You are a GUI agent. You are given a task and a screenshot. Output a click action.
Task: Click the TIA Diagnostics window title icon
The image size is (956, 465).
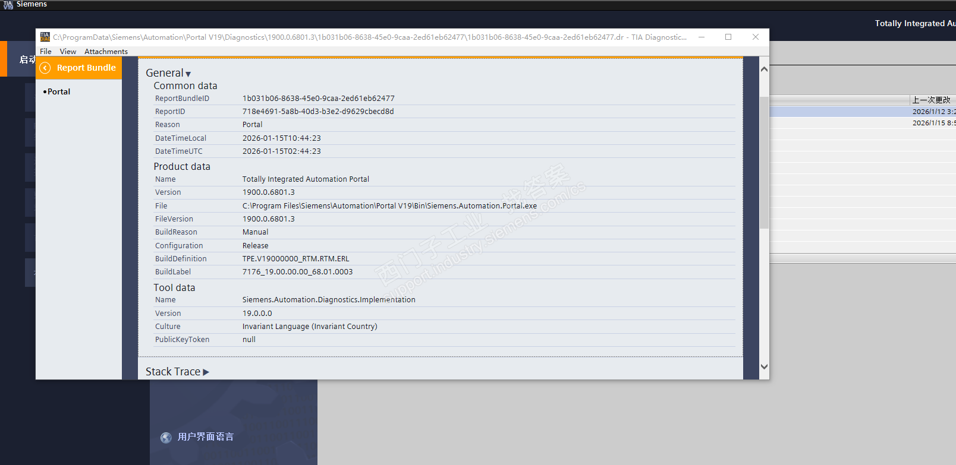click(45, 37)
